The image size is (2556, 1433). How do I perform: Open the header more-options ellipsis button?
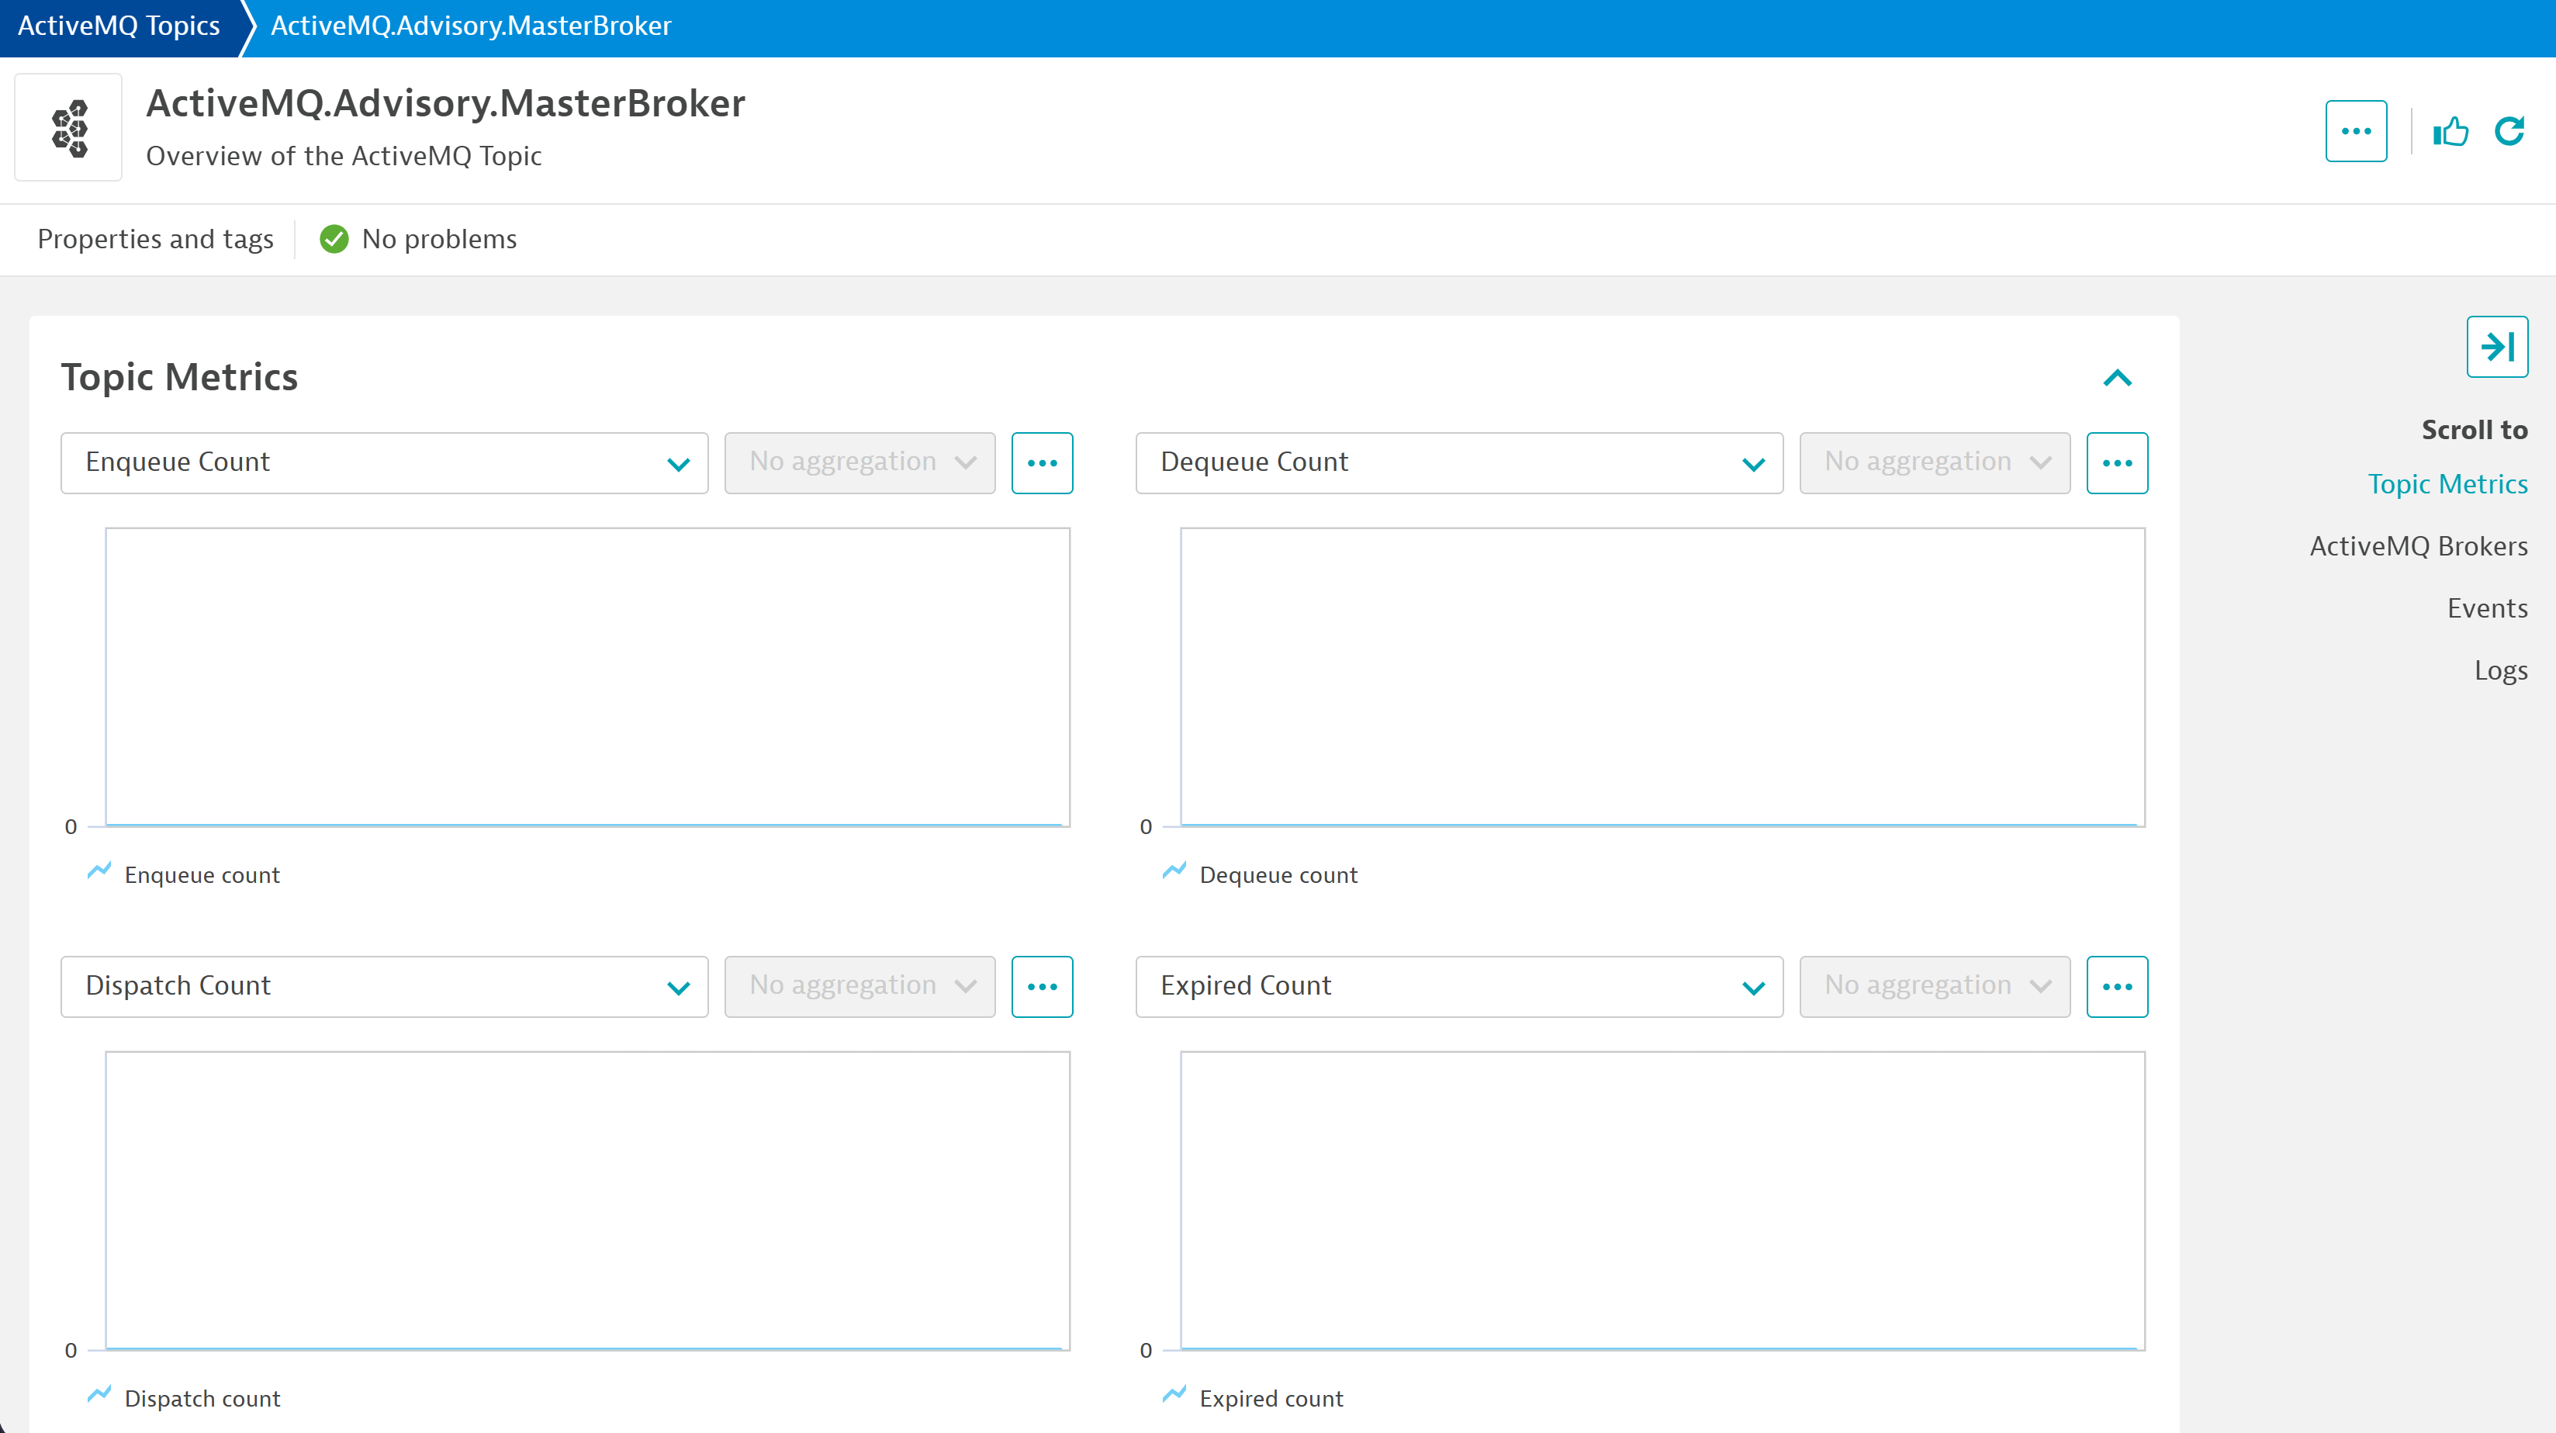[2356, 131]
